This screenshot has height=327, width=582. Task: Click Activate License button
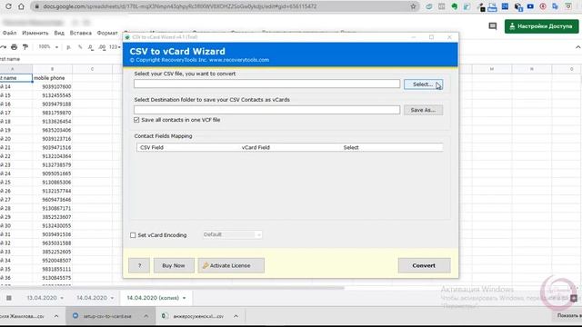[231, 265]
